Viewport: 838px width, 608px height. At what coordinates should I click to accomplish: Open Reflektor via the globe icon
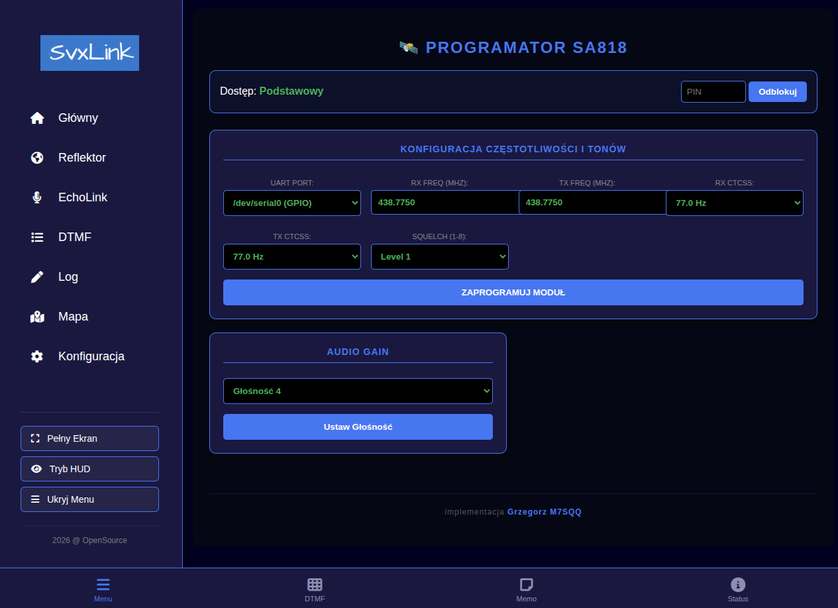coord(37,158)
